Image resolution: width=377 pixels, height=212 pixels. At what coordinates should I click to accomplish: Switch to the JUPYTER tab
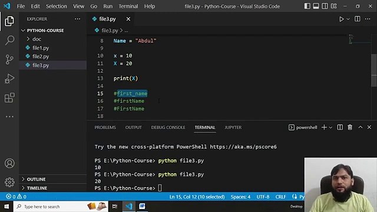(233, 127)
